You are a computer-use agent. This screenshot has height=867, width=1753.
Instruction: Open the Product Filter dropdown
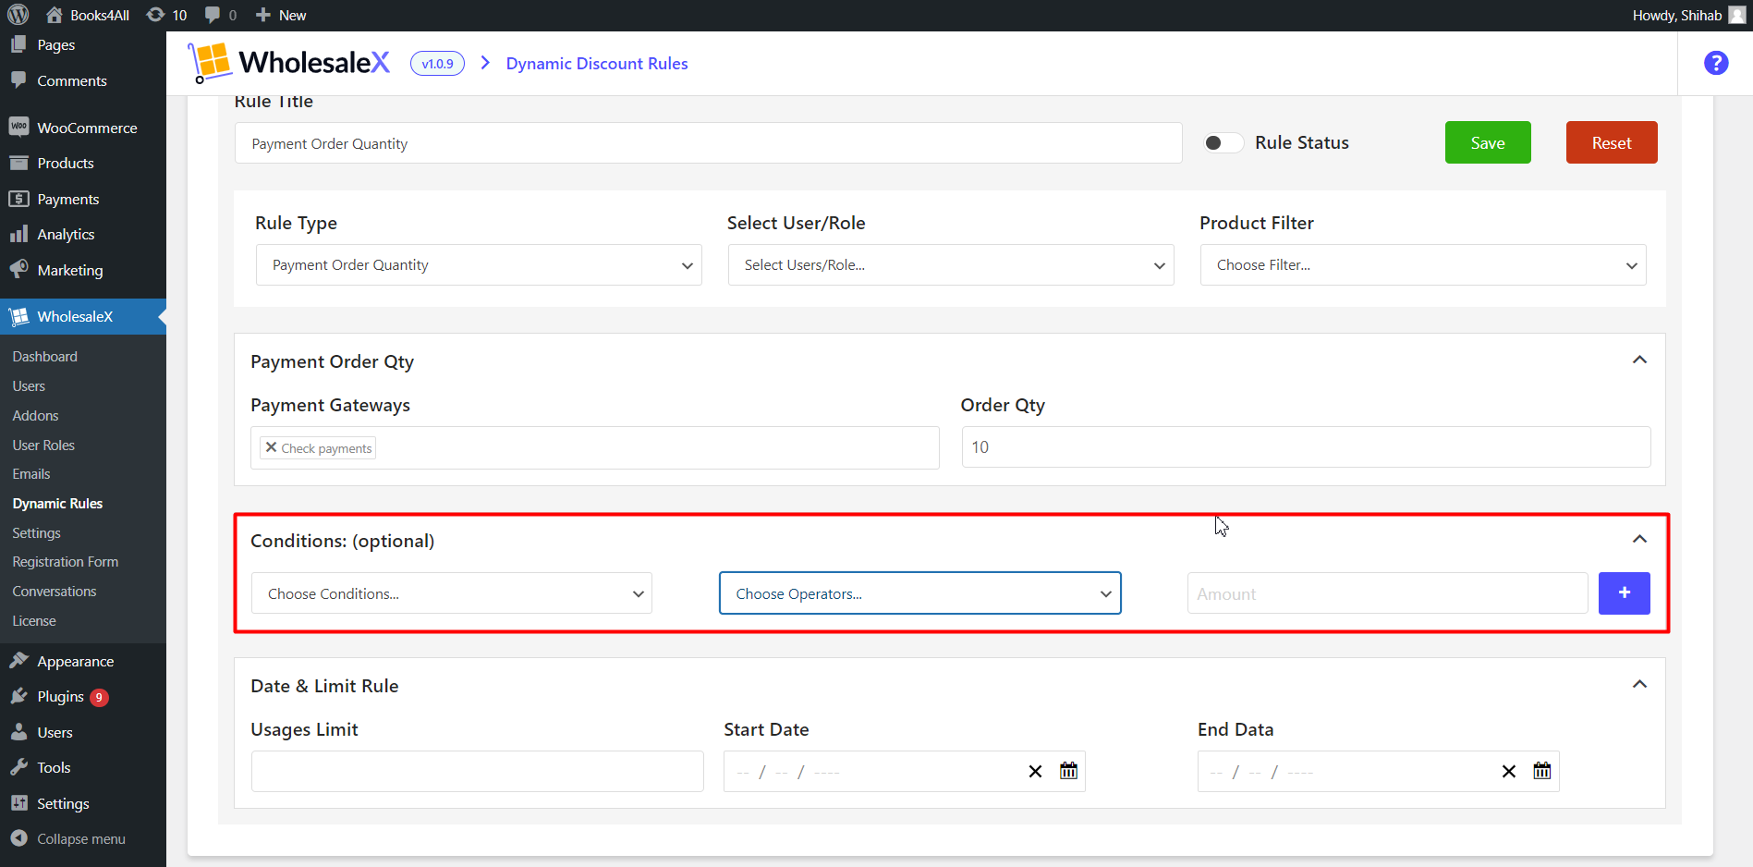[x=1423, y=265]
